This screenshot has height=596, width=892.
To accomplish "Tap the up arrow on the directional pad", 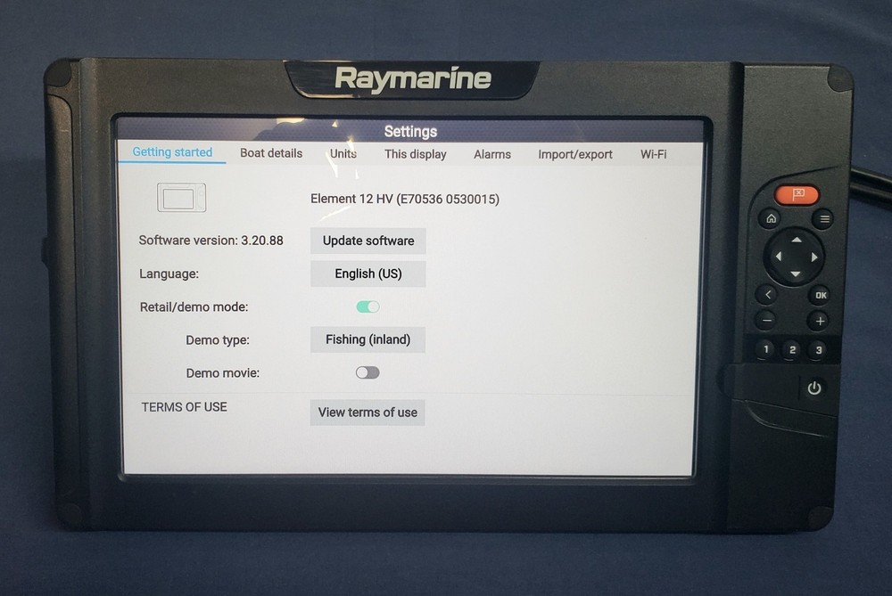I will (x=797, y=240).
